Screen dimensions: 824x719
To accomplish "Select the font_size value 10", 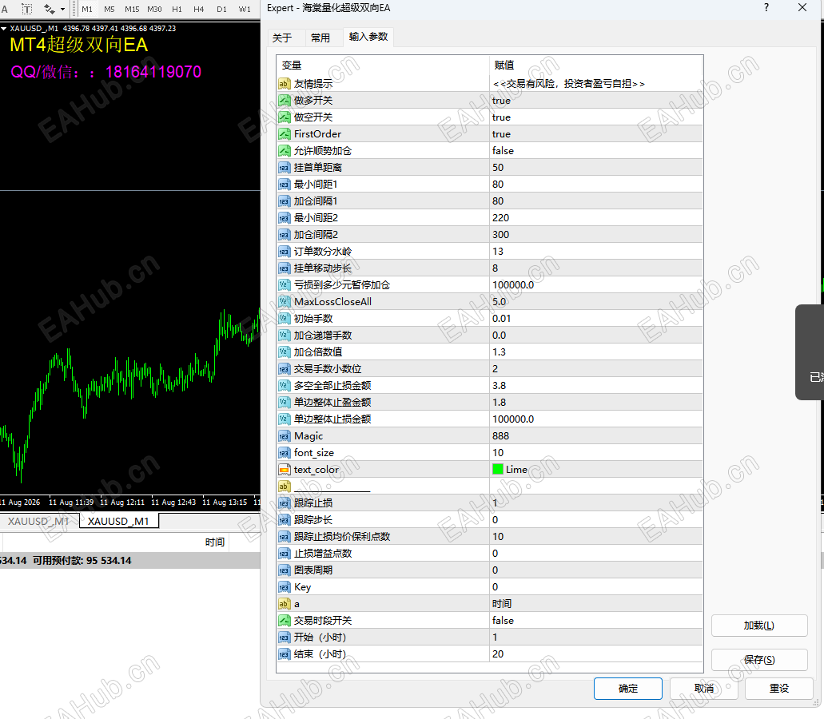I will tap(596, 453).
